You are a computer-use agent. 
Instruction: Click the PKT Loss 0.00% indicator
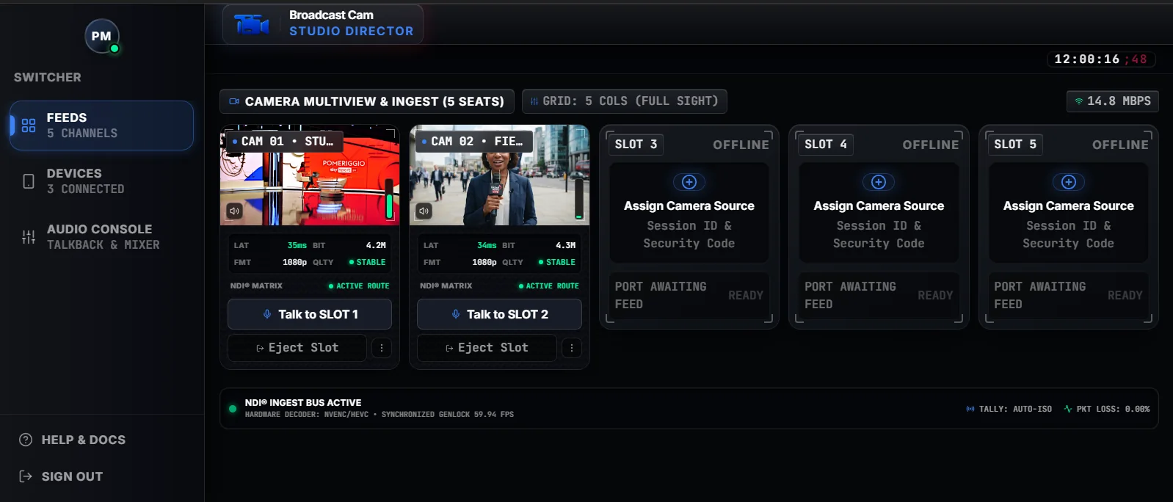point(1107,409)
